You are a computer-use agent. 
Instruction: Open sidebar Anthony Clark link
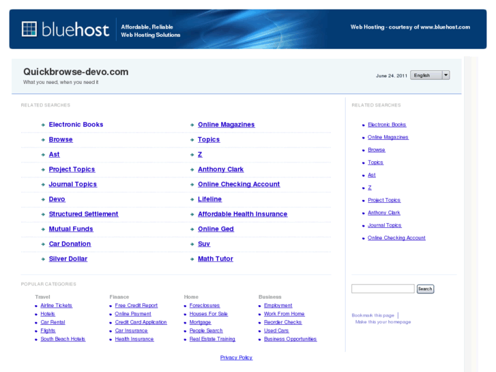point(384,213)
